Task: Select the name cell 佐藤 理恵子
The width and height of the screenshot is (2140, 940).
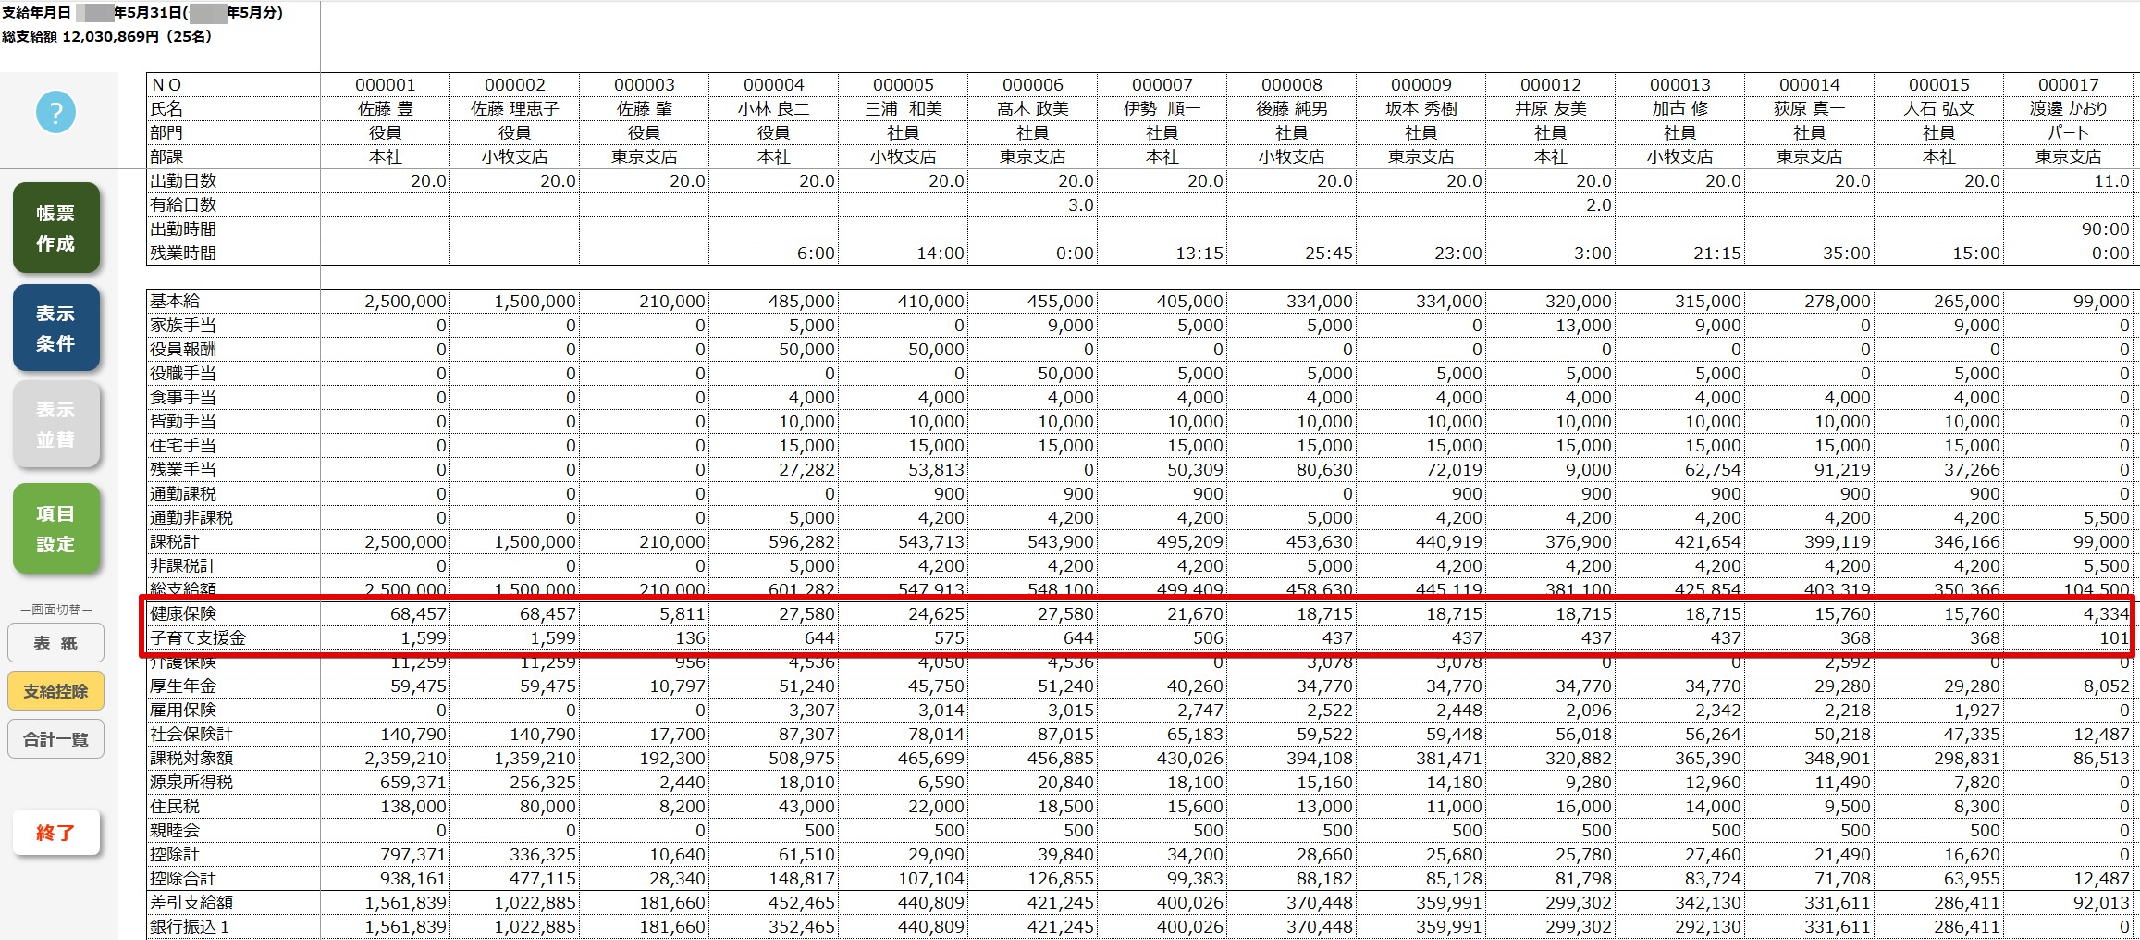Action: [x=515, y=108]
